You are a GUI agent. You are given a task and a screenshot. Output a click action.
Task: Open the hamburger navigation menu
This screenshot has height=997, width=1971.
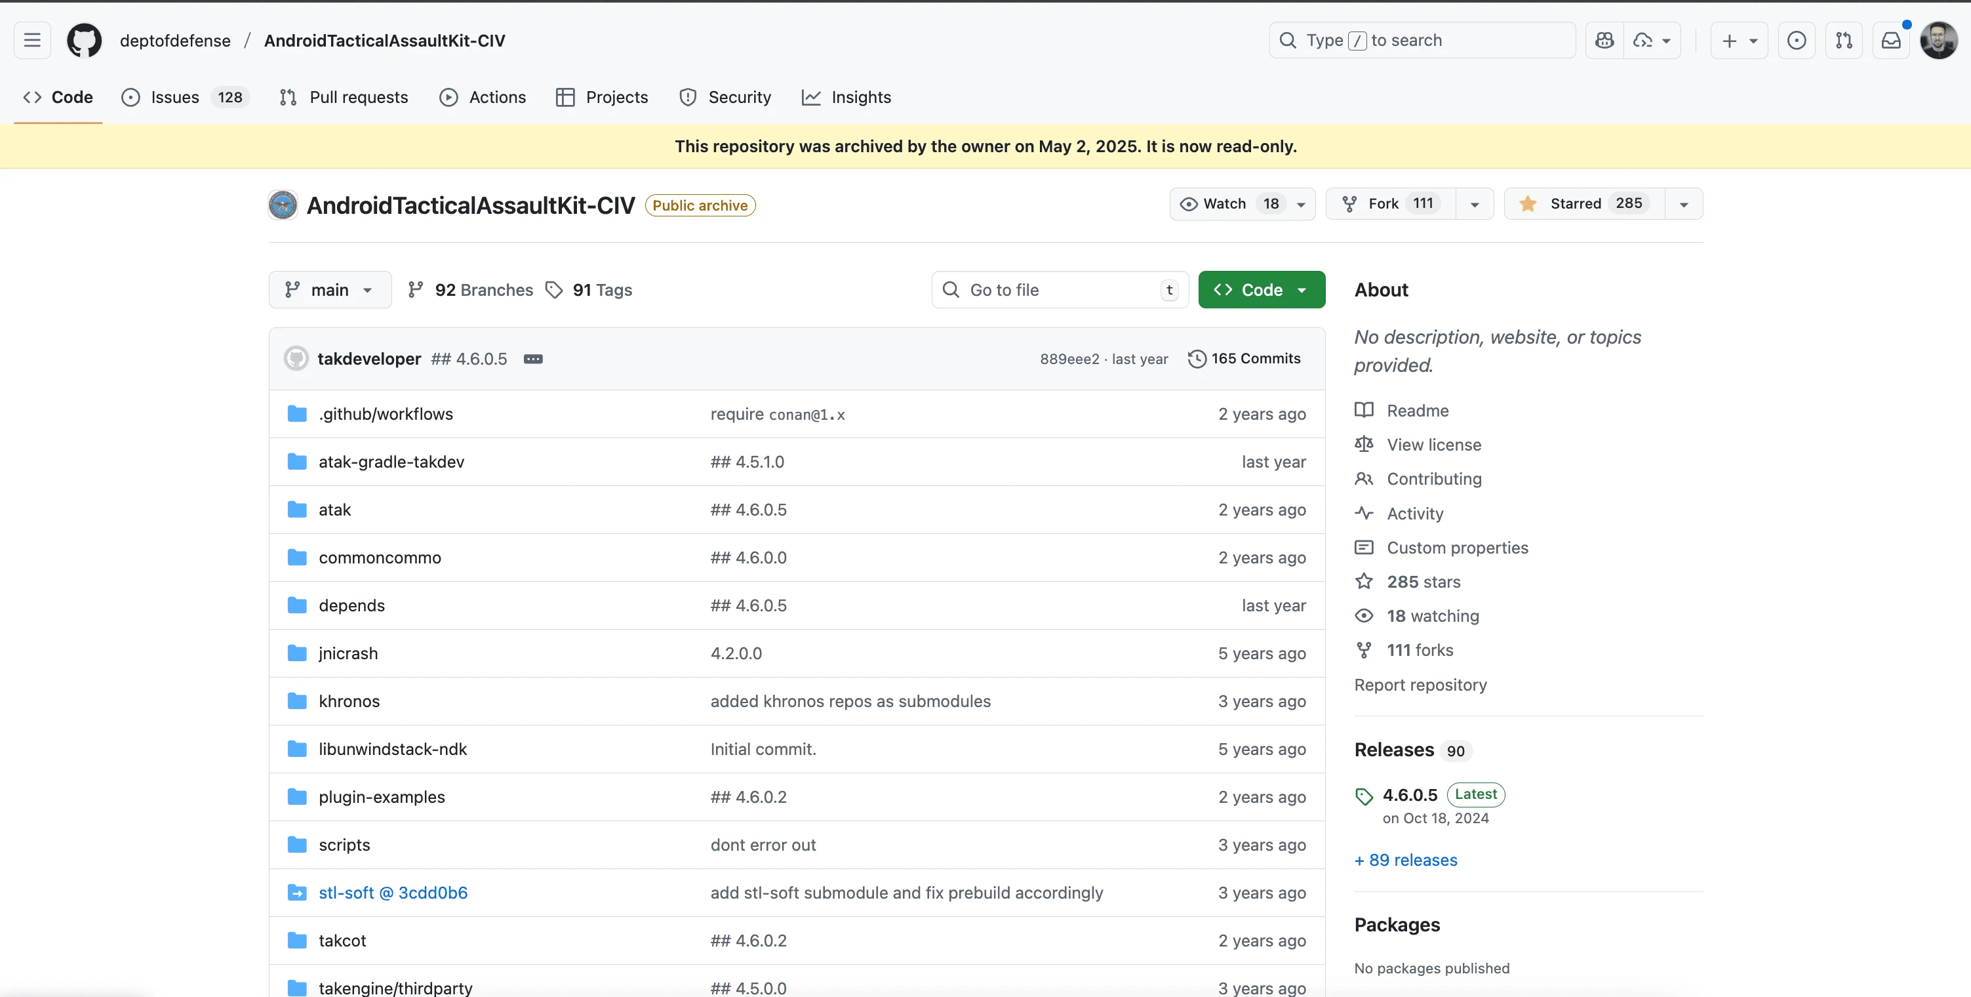click(32, 41)
